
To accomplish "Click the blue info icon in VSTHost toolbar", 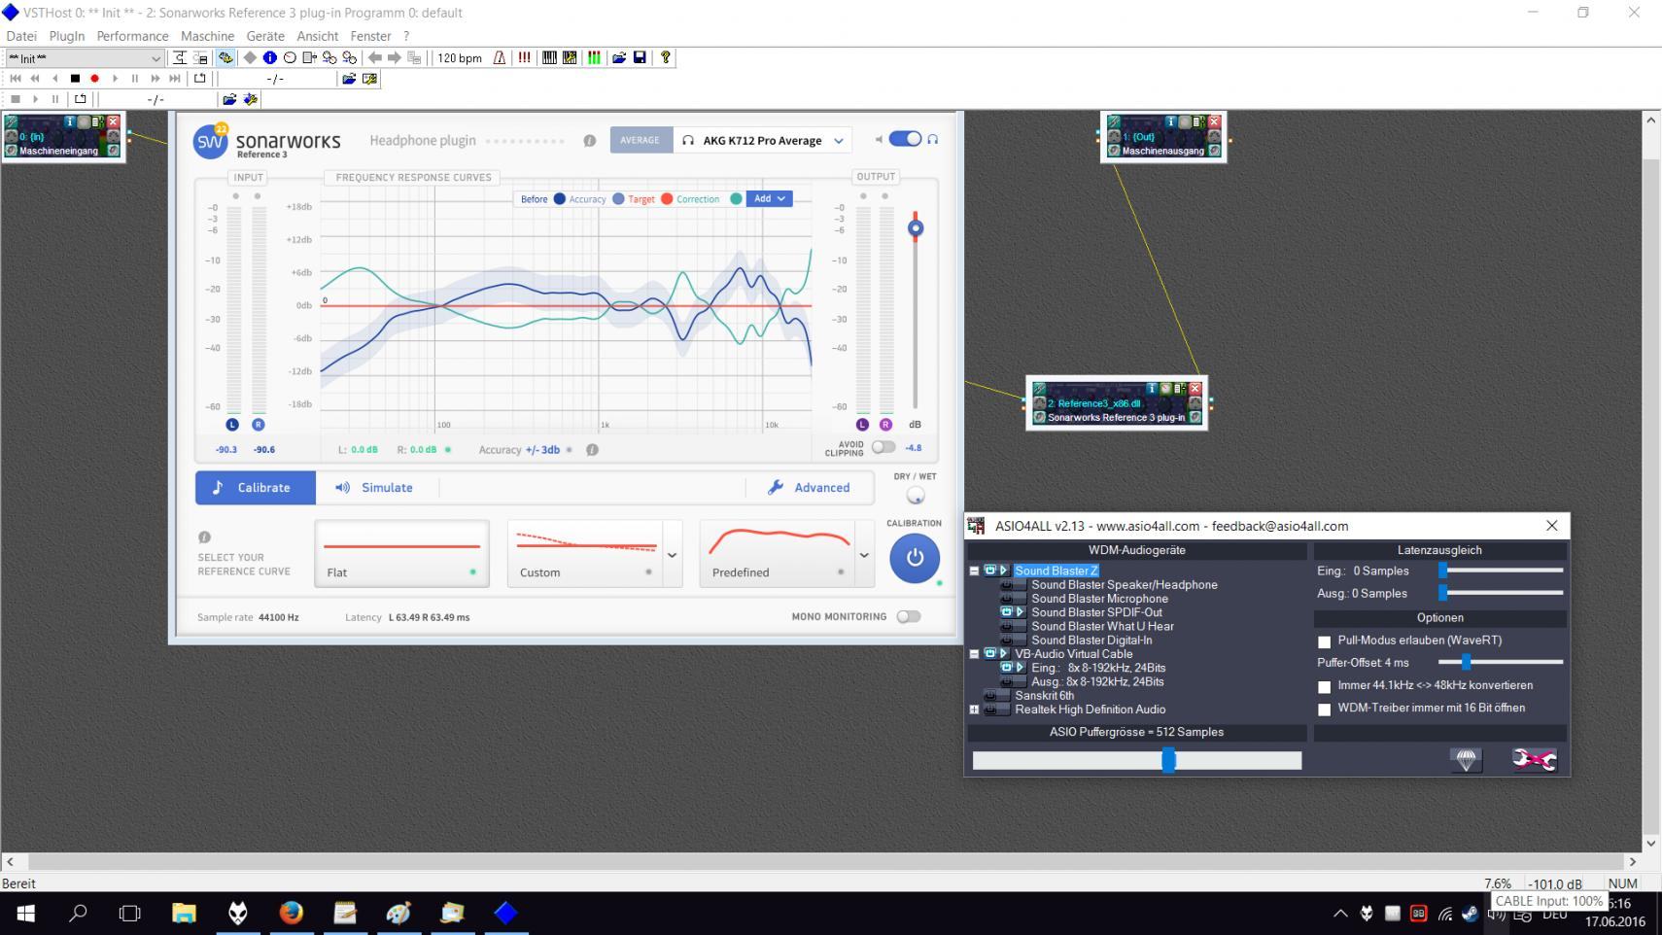I will pyautogui.click(x=269, y=58).
